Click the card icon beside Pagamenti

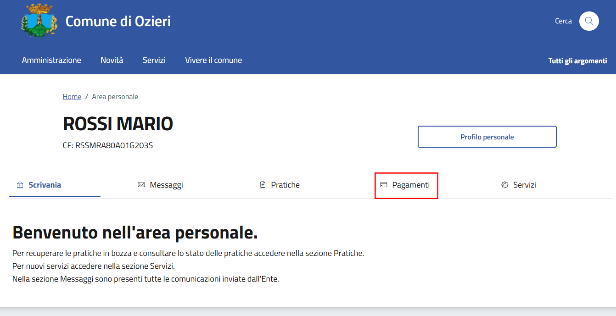[384, 185]
